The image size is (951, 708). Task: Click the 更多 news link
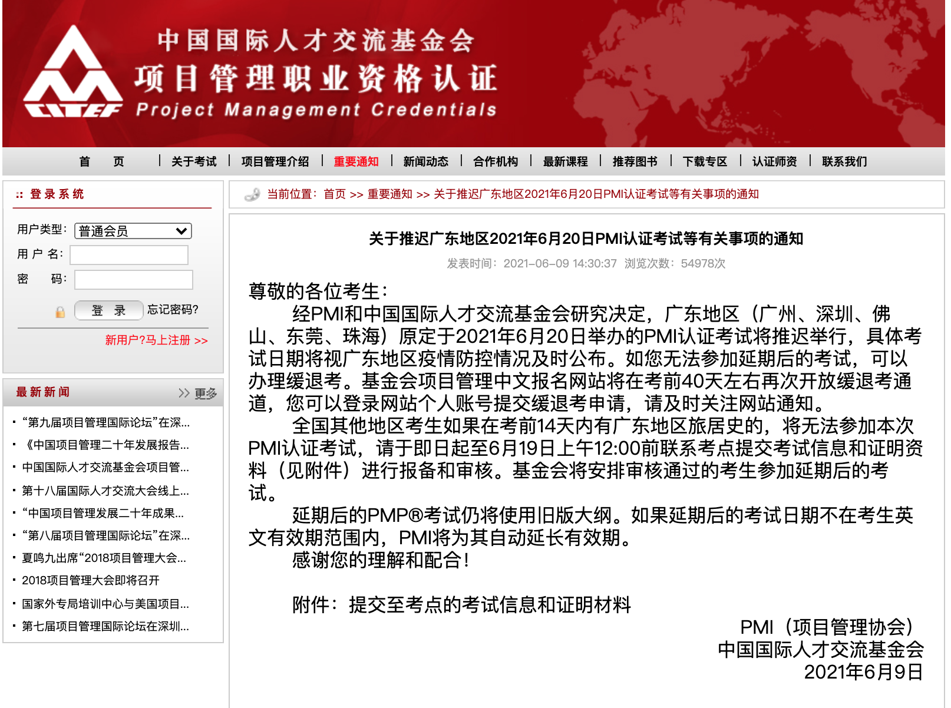[x=206, y=393]
